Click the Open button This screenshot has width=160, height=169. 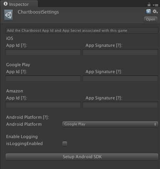pyautogui.click(x=151, y=19)
